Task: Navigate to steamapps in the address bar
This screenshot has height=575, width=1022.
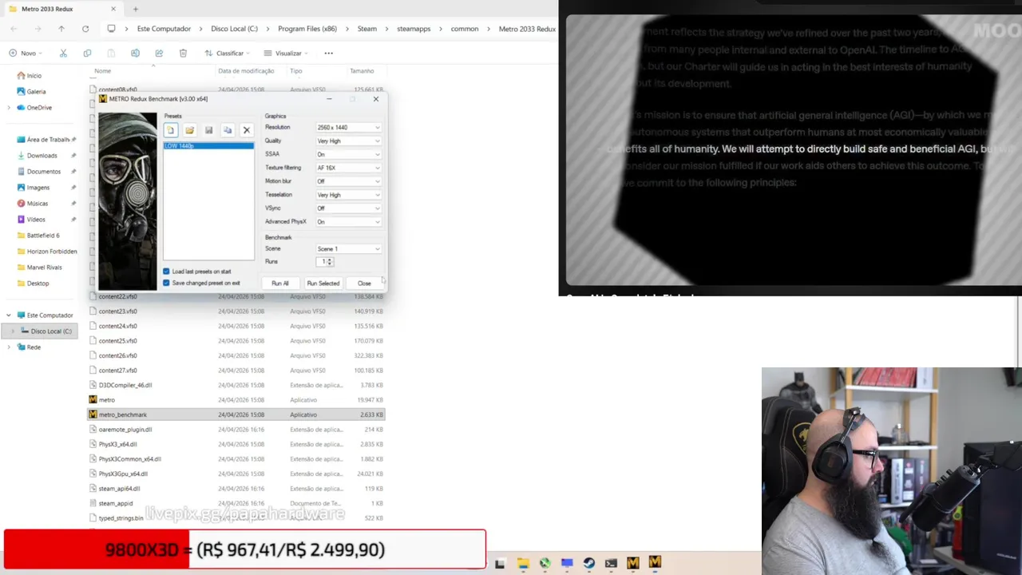Action: pos(414,29)
